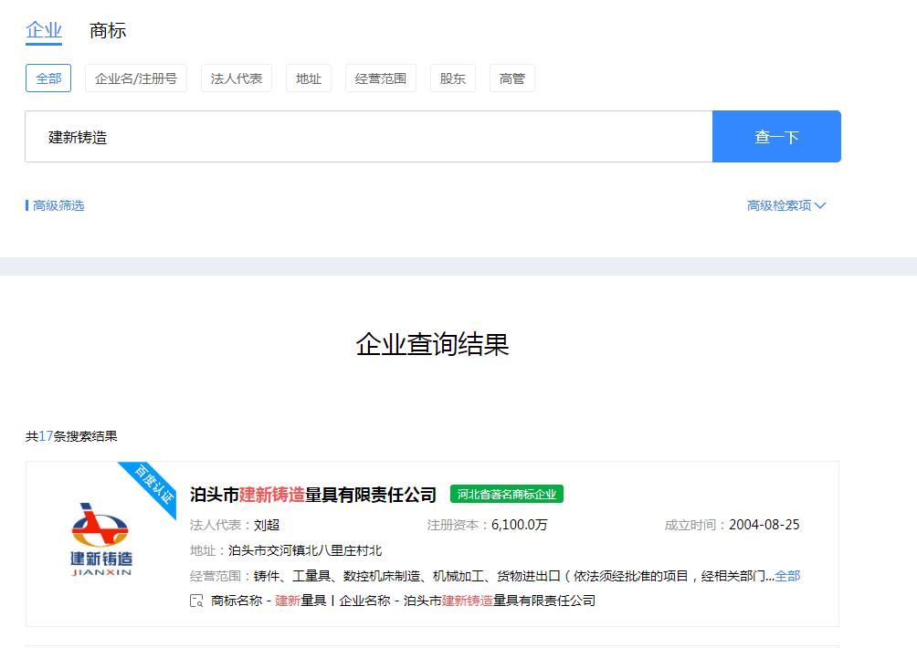
Task: Click the green 河北省著名商标企业 tag
Action: pos(507,495)
